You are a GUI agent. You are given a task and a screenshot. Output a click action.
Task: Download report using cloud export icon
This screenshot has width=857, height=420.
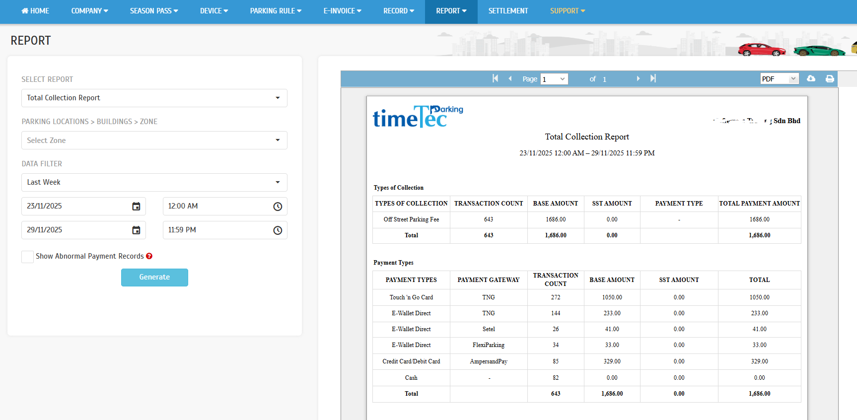click(x=811, y=78)
